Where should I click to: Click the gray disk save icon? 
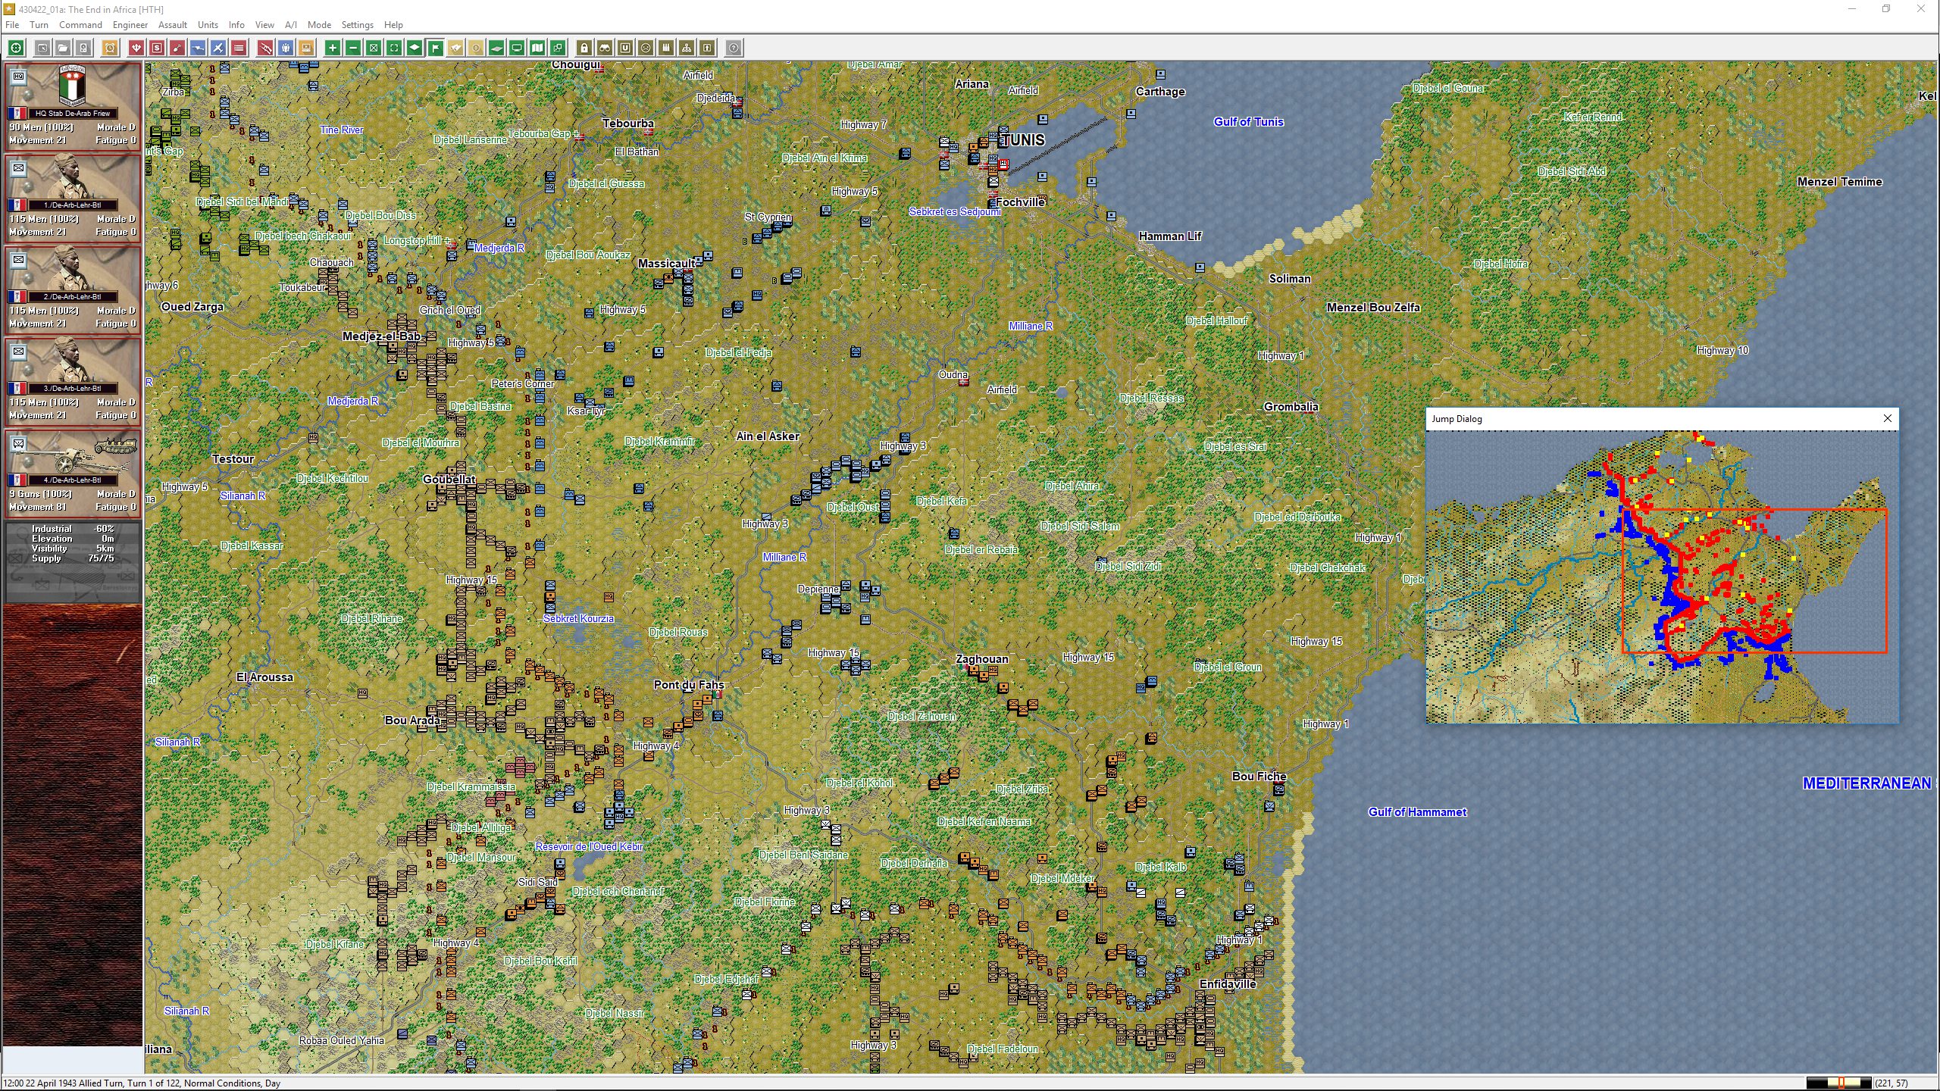coord(83,48)
